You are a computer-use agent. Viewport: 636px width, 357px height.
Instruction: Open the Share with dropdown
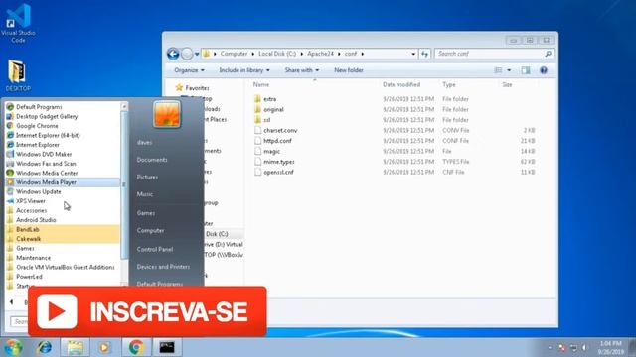coord(302,70)
